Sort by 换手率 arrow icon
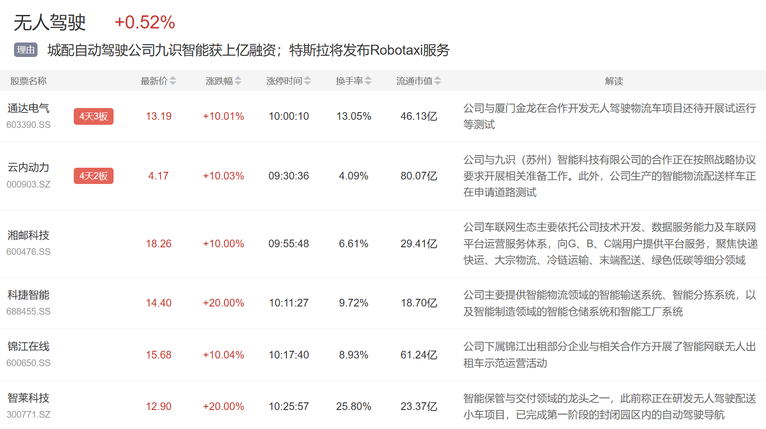The image size is (766, 429). point(368,81)
